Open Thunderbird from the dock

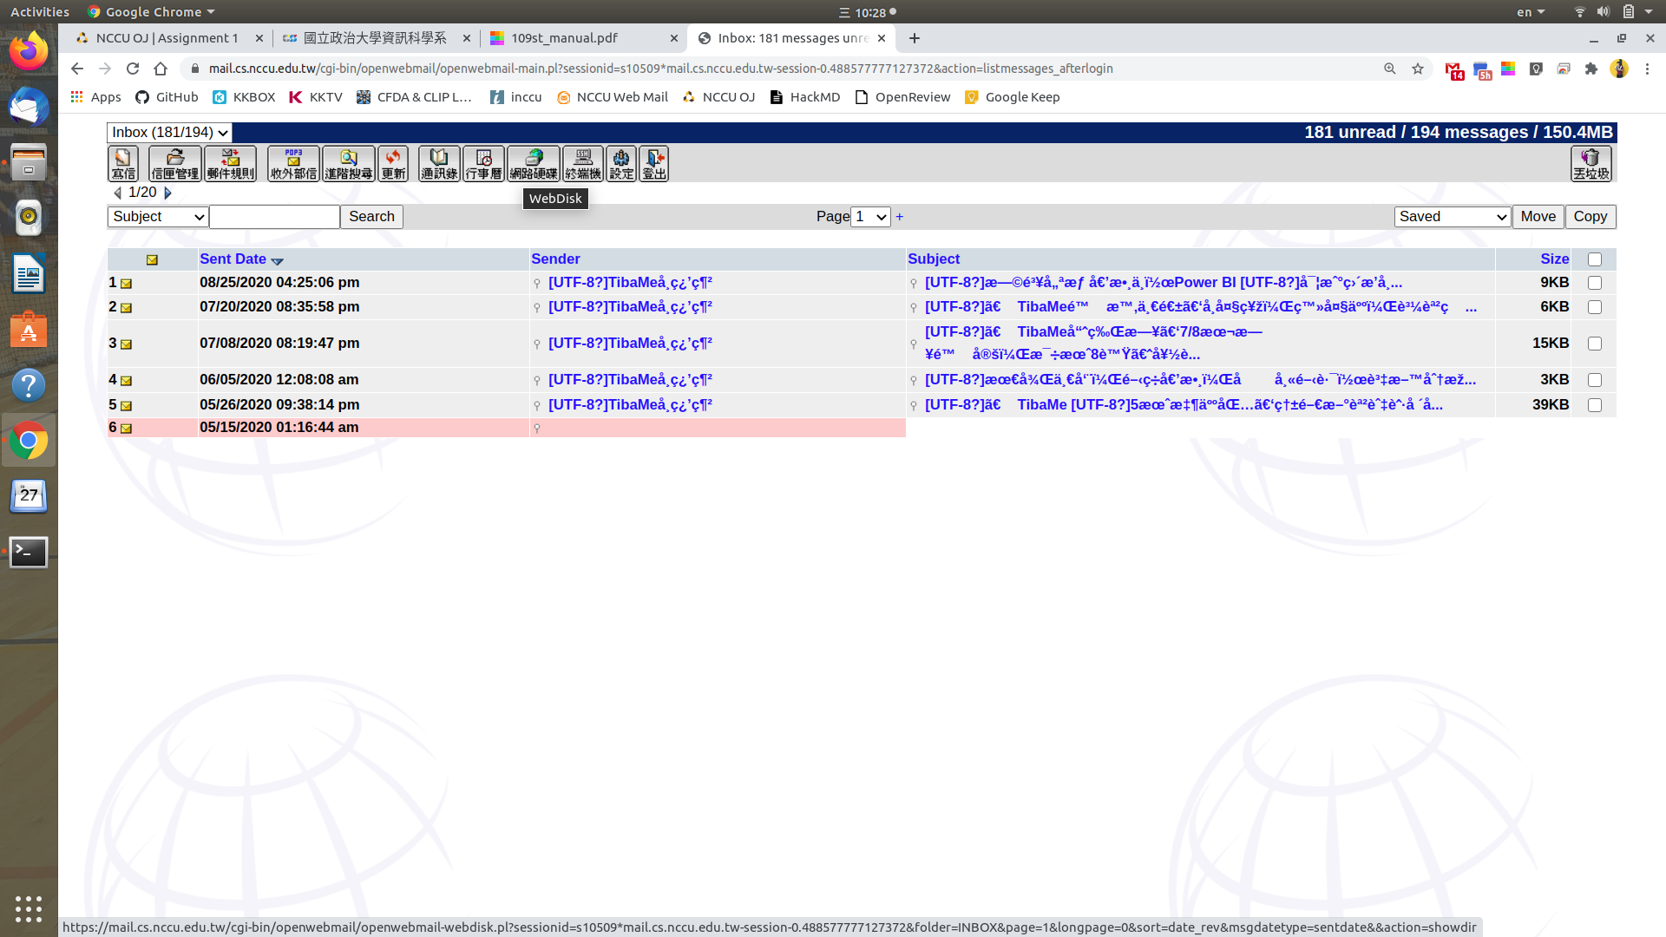pos(29,107)
